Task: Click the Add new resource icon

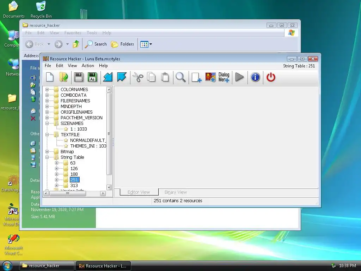Action: [x=196, y=77]
